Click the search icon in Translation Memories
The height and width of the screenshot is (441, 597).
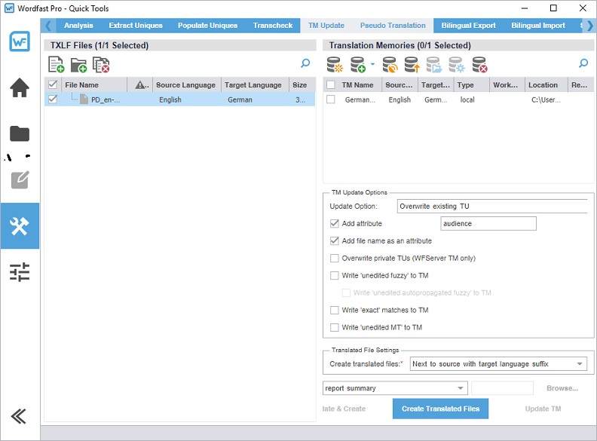click(583, 64)
